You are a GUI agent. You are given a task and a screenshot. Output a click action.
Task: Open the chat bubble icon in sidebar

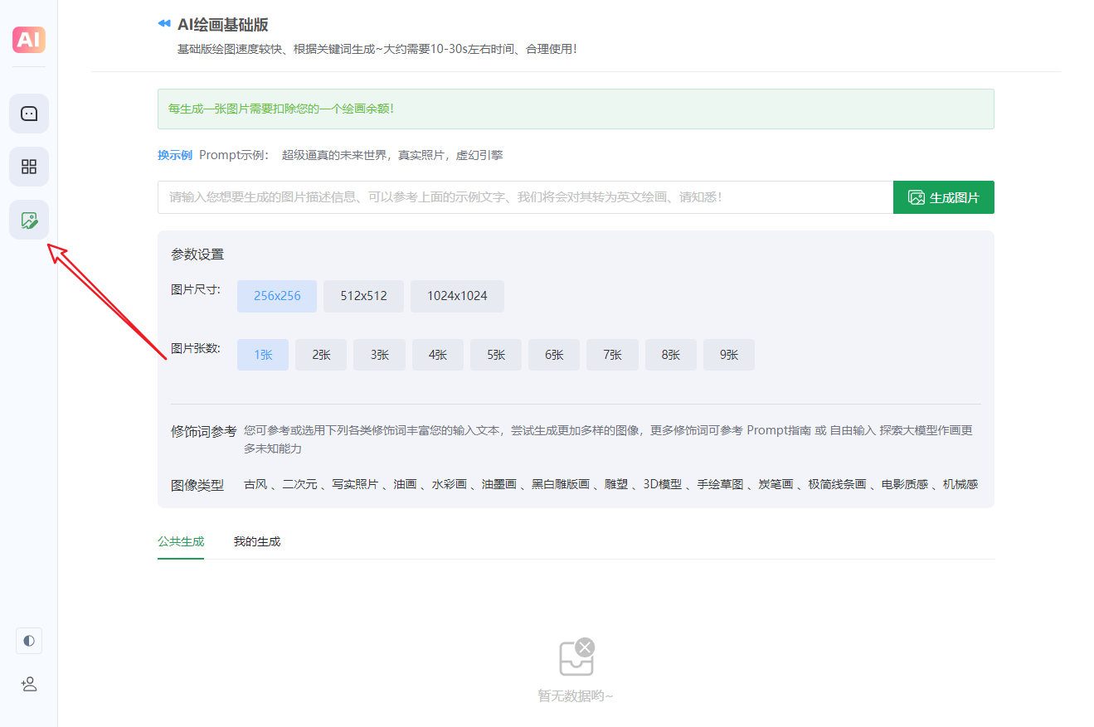[28, 113]
